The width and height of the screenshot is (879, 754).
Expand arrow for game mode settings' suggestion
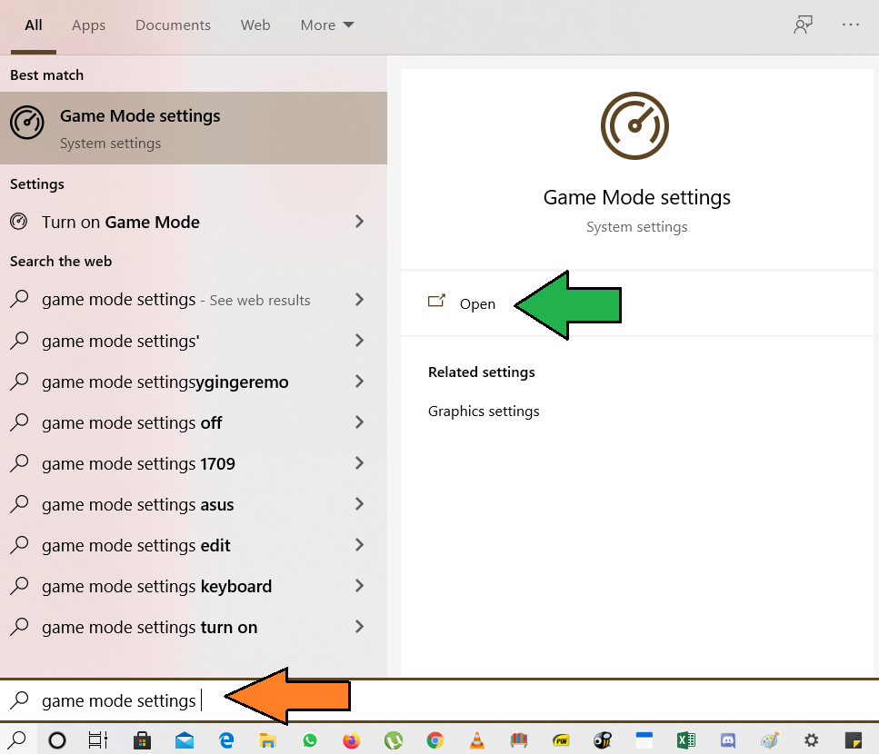[359, 341]
